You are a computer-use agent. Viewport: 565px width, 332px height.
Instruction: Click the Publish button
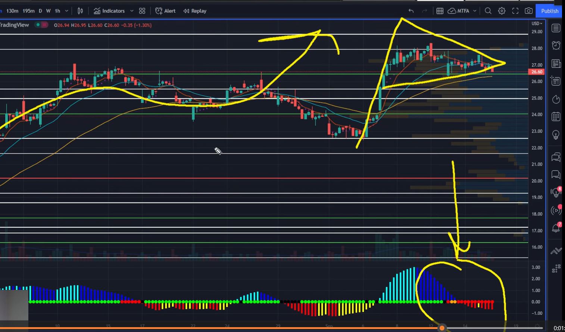[550, 11]
